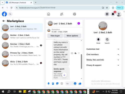Click View buyer button

[x=55, y=36]
